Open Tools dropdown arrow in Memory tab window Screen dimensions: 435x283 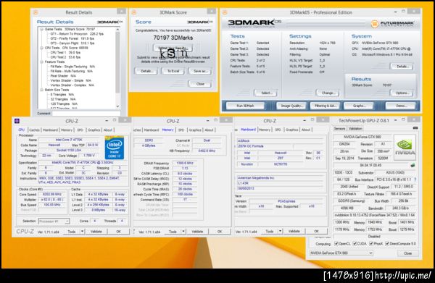pos(183,231)
